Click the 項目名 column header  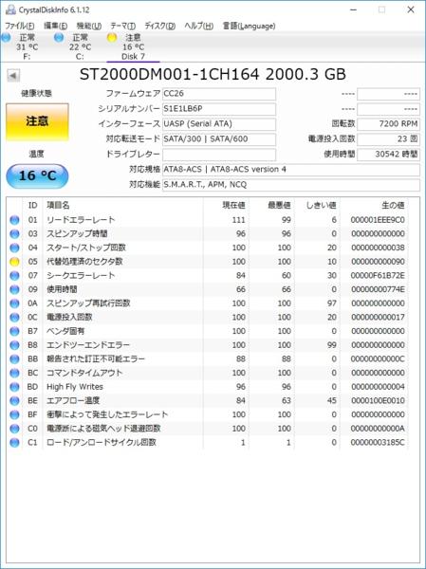(x=58, y=206)
